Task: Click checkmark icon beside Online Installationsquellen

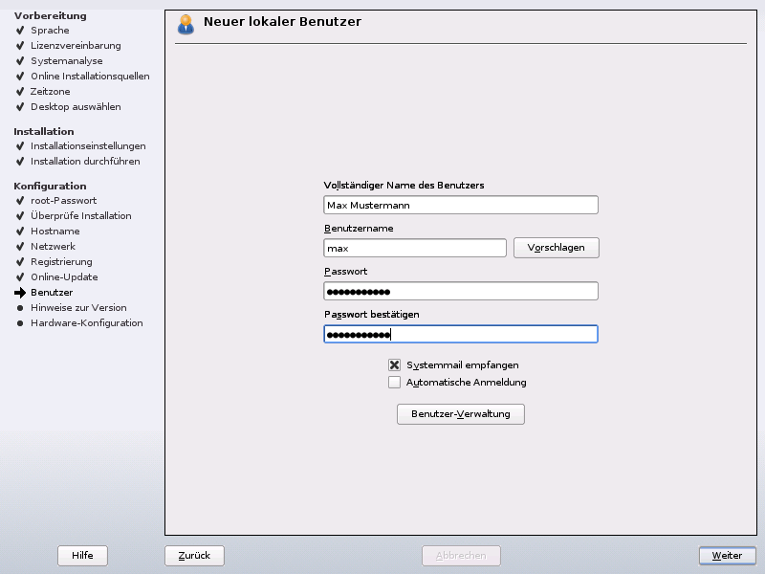Action: pos(20,77)
